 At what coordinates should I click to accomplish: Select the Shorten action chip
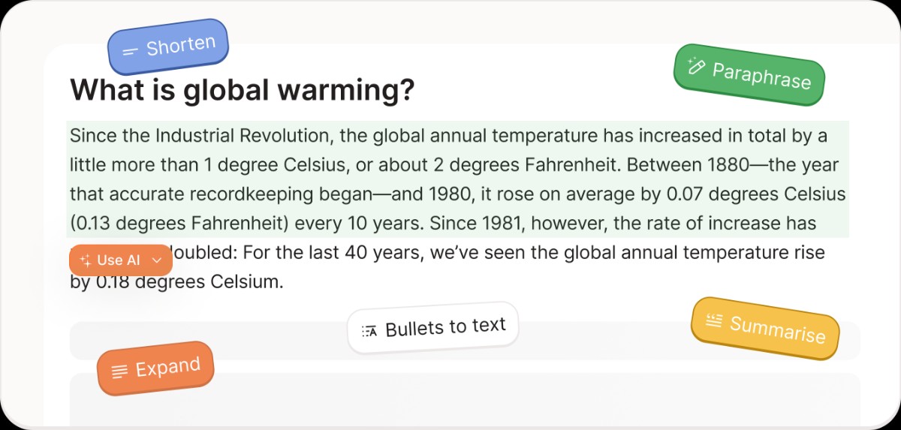[x=168, y=47]
